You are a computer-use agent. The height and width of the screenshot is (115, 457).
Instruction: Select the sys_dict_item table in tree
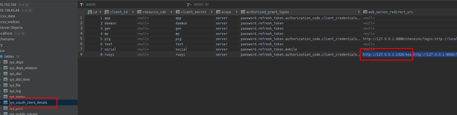[20, 80]
